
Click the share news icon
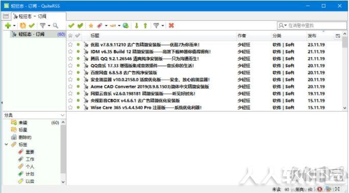113,26
